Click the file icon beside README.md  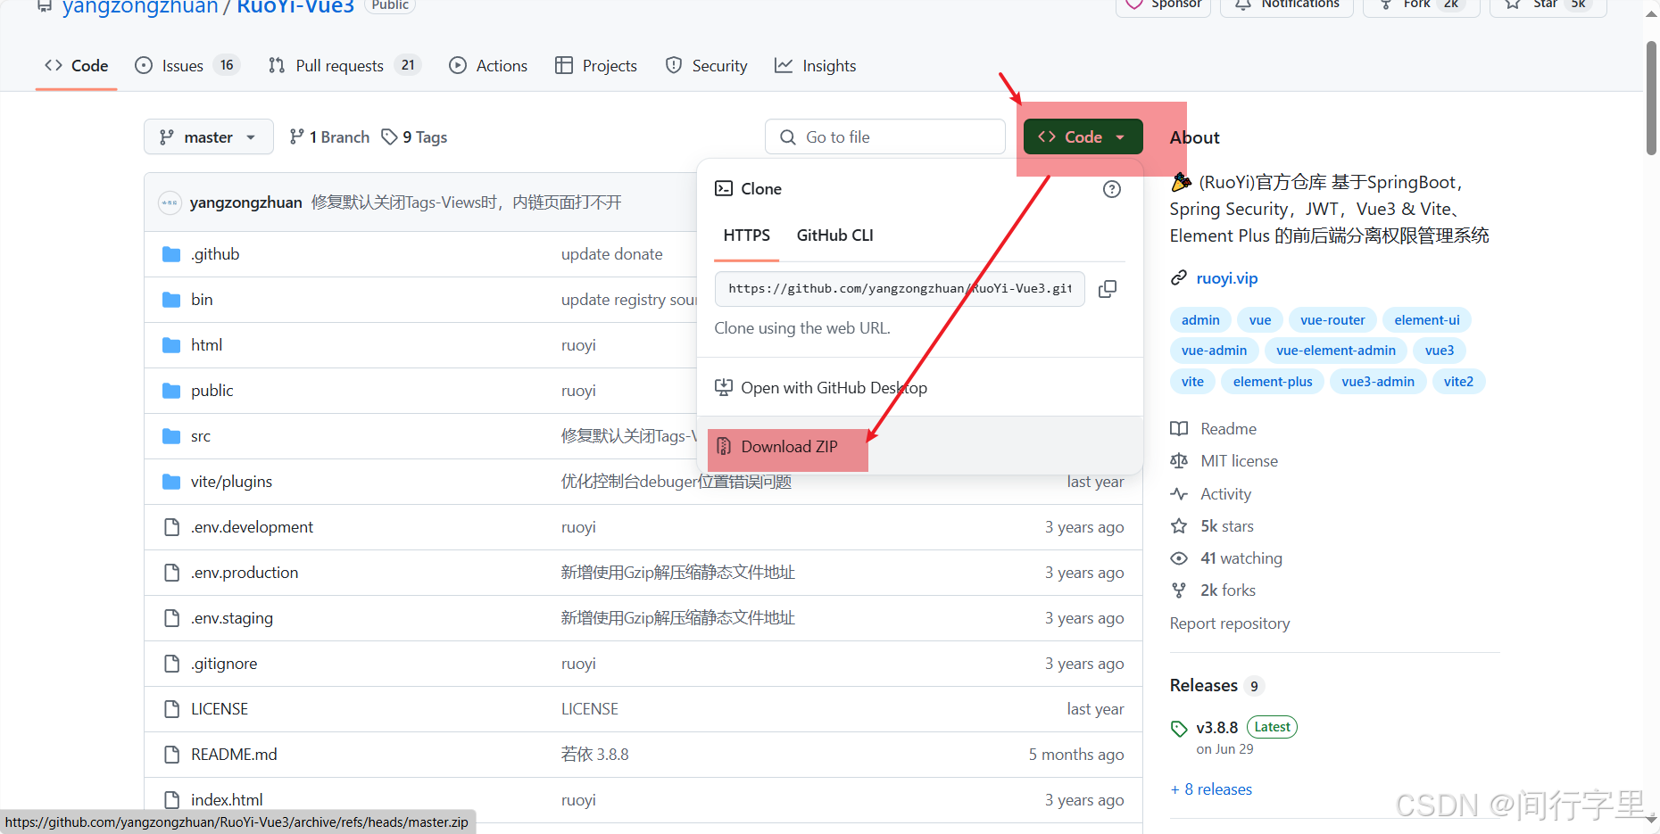tap(171, 755)
